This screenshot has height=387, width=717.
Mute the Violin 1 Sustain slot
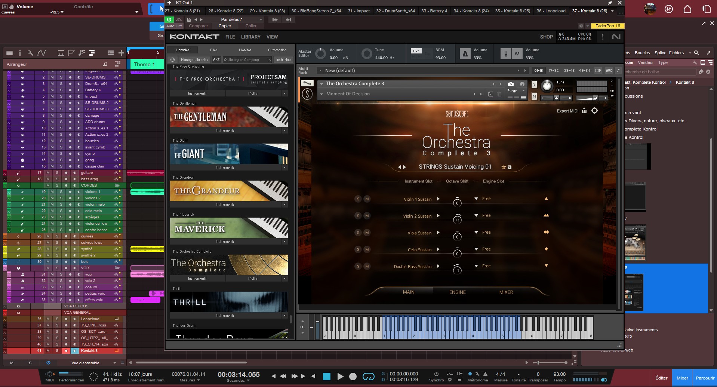click(367, 199)
